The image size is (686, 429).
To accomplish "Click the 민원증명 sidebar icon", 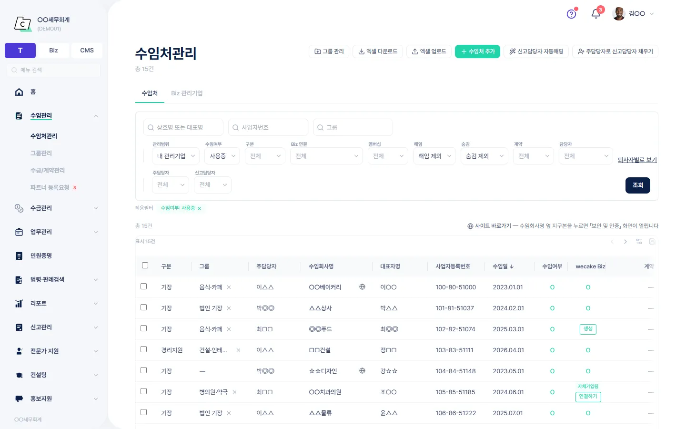I will 19,256.
